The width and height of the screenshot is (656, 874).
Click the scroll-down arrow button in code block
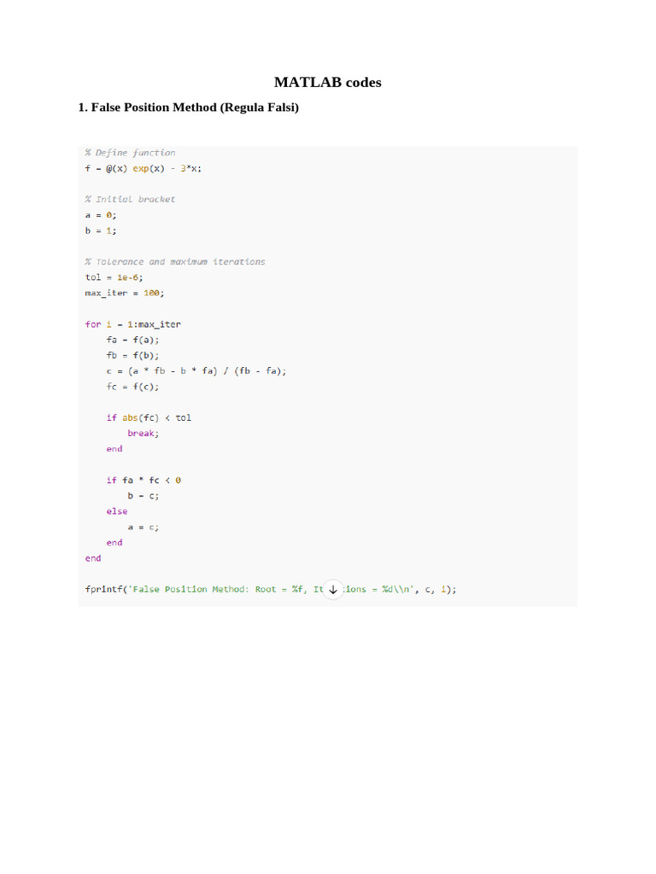click(x=333, y=589)
